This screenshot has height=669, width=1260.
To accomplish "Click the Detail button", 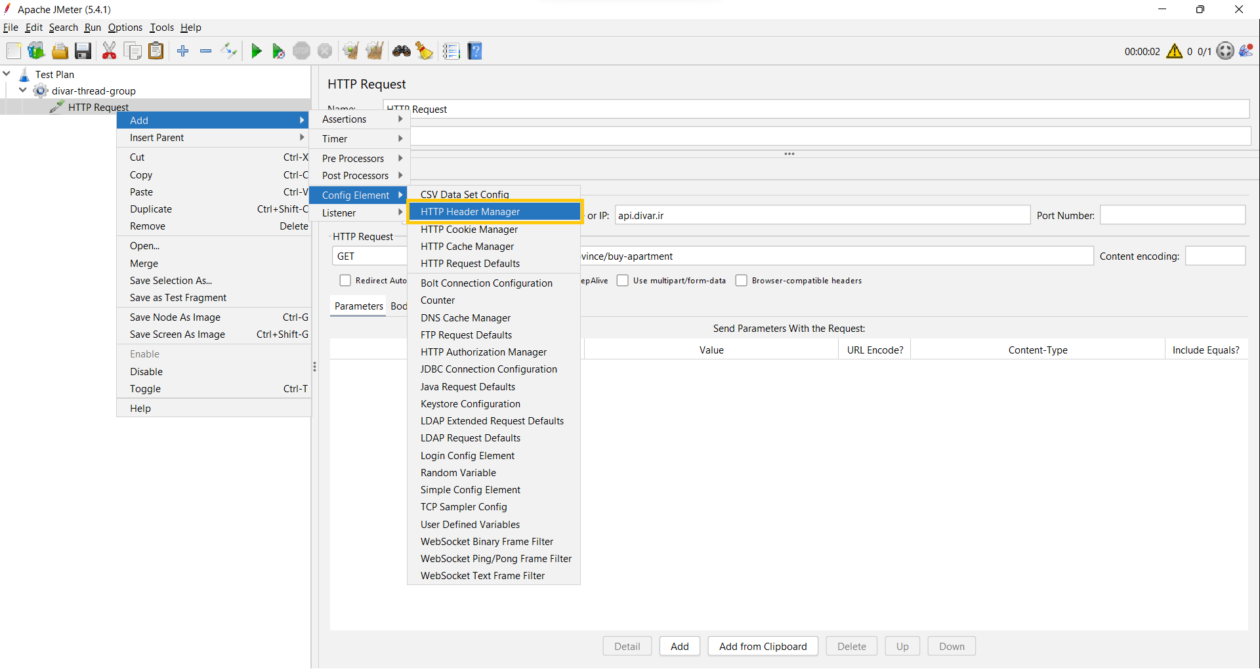I will (627, 647).
